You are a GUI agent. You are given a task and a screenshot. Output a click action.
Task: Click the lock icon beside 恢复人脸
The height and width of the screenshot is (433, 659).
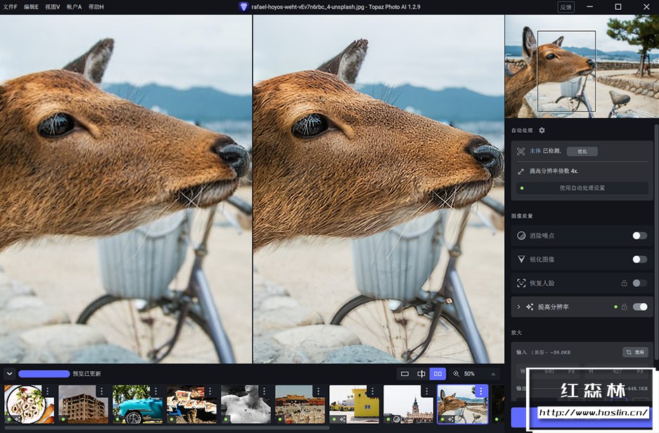[624, 283]
